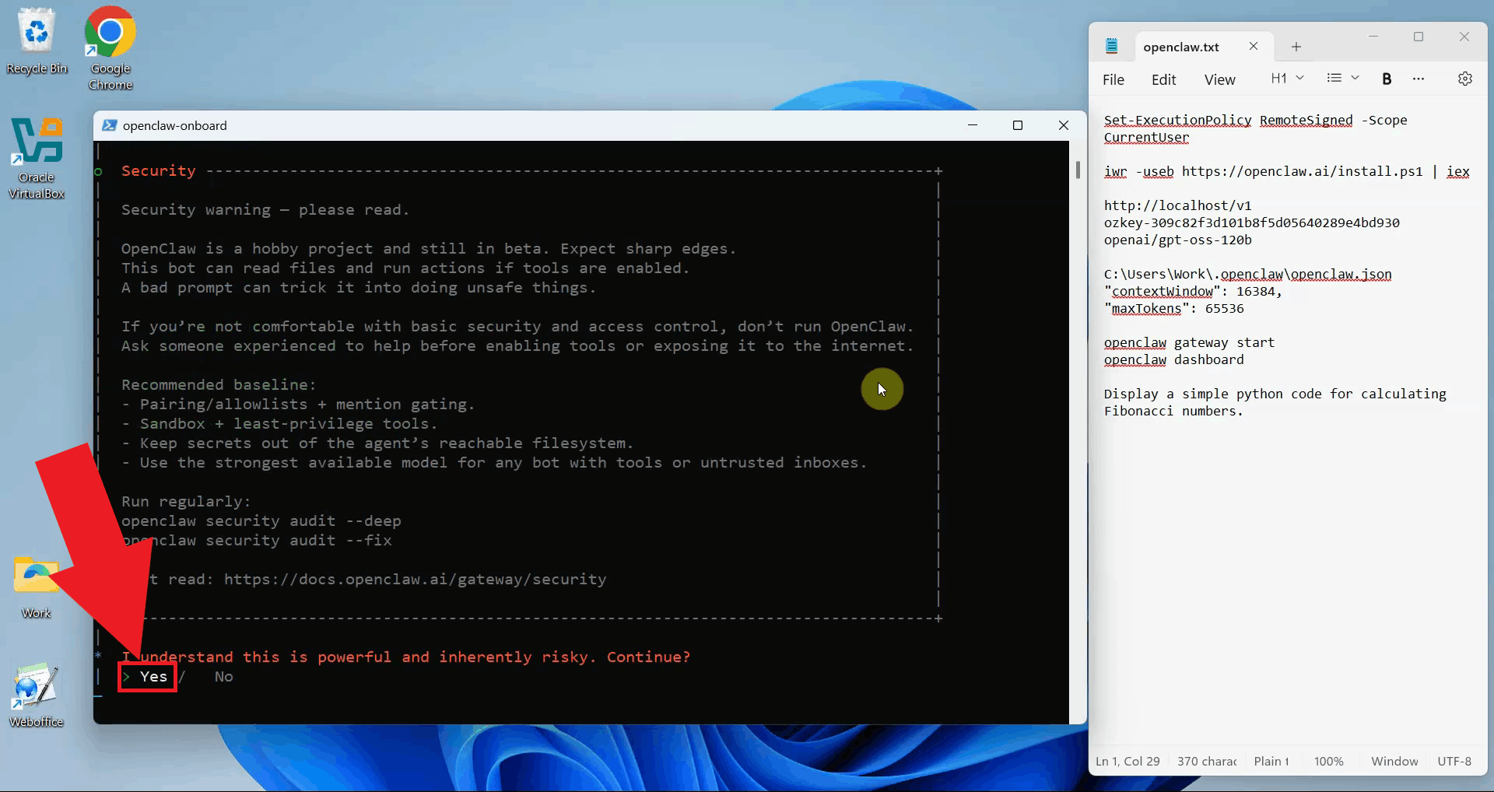Toggle bold formatting in Notepad
This screenshot has width=1494, height=792.
[x=1386, y=79]
